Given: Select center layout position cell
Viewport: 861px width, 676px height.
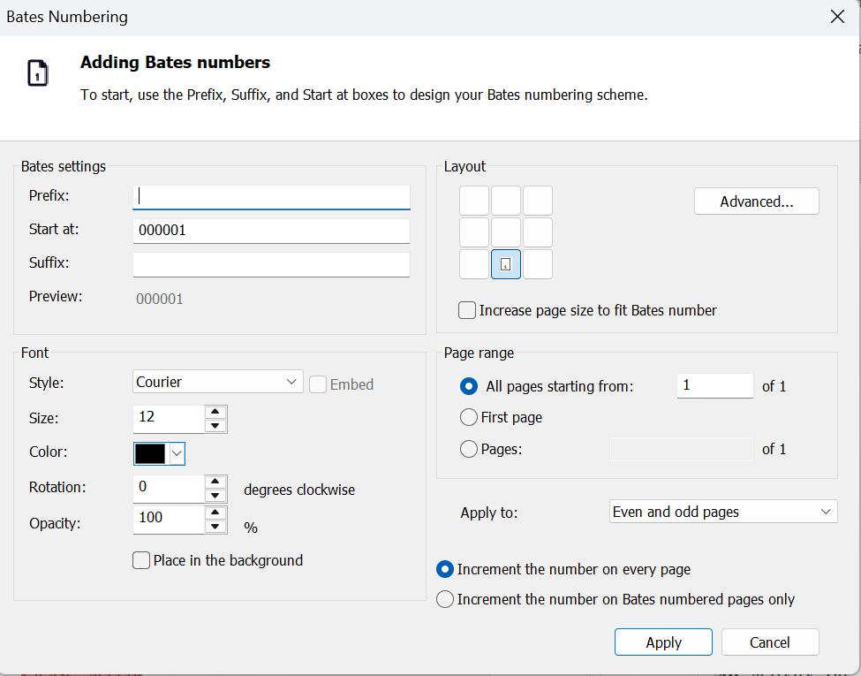Looking at the screenshot, I should [x=506, y=232].
